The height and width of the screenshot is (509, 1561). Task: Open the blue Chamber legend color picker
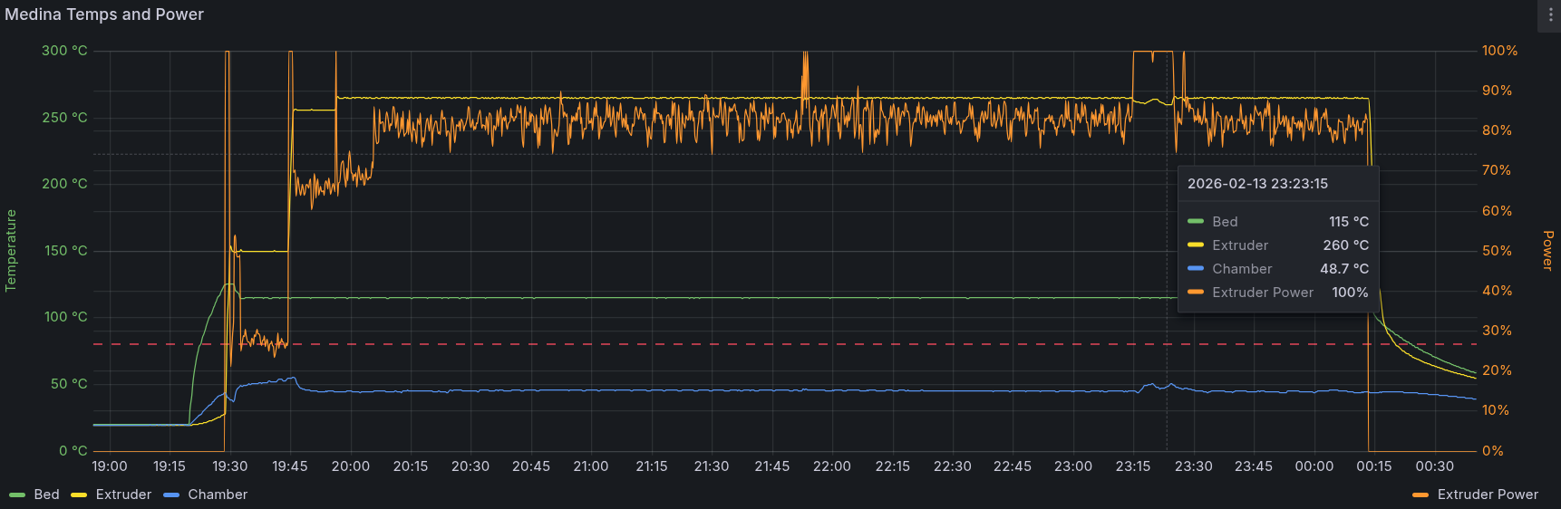171,495
